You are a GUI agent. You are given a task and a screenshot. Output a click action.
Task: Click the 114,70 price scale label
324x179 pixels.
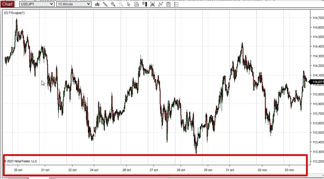tap(318, 18)
